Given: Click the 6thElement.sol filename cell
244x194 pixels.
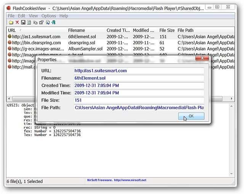Looking at the screenshot, I should pyautogui.click(x=82, y=37).
